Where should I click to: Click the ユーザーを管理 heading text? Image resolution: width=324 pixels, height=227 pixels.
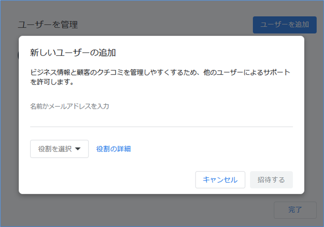pos(48,25)
